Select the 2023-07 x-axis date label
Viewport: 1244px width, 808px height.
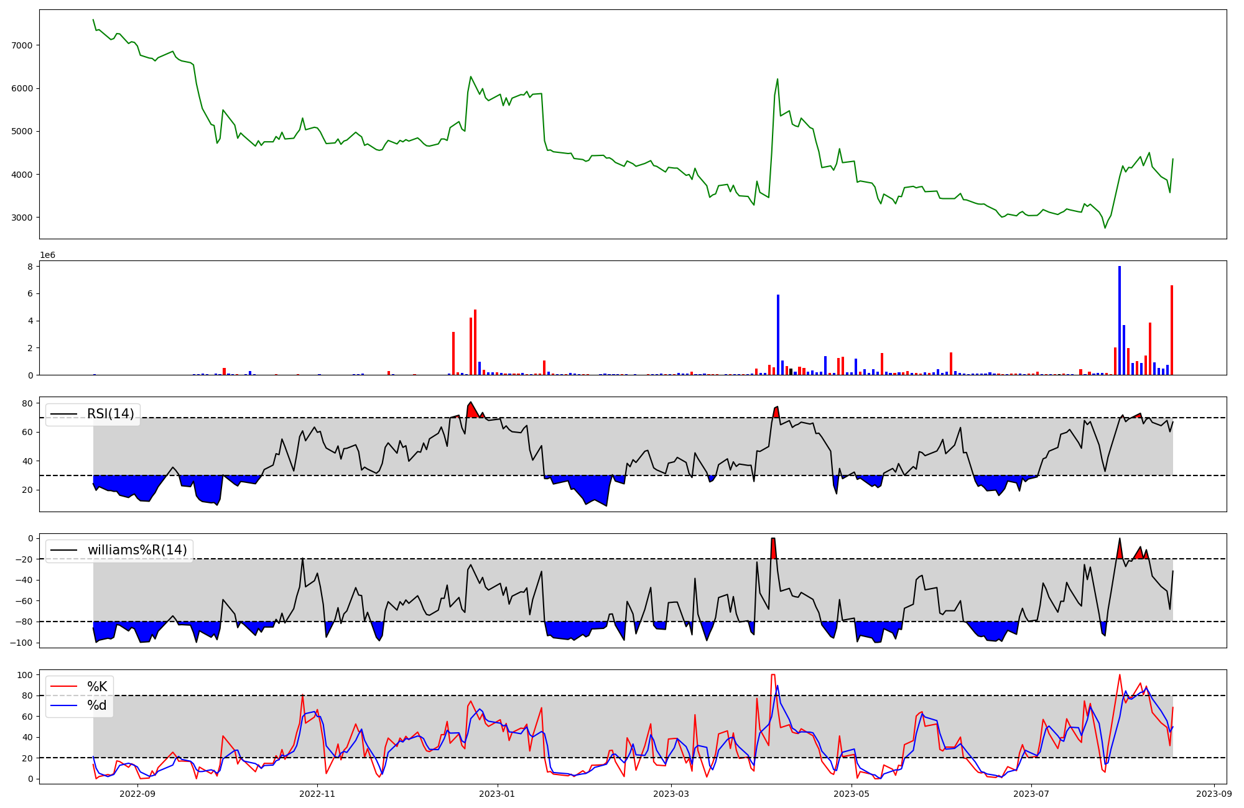[x=1031, y=794]
